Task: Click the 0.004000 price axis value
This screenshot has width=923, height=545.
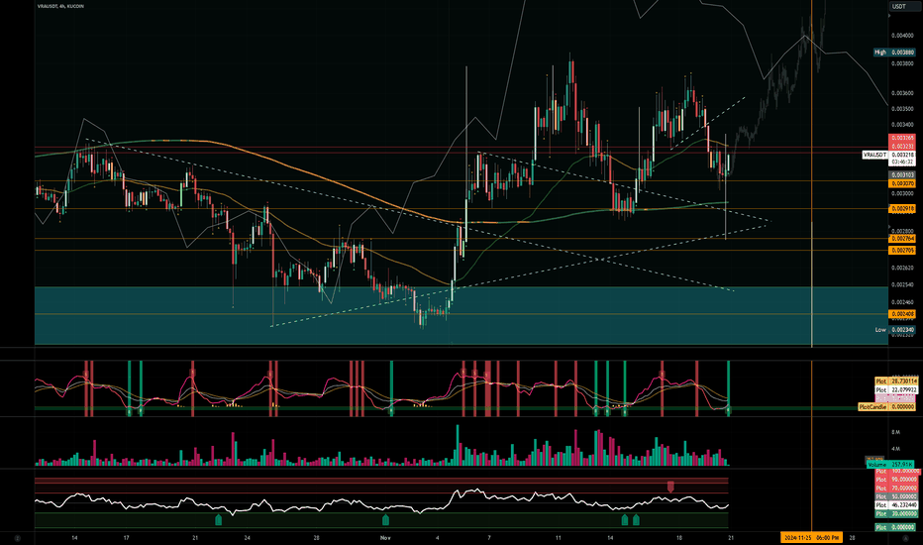Action: (902, 36)
